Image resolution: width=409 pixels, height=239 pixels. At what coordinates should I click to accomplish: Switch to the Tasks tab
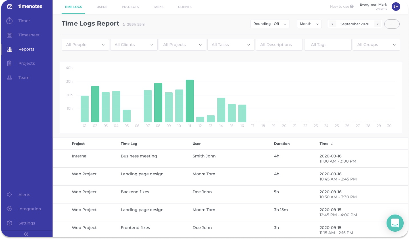tap(158, 7)
